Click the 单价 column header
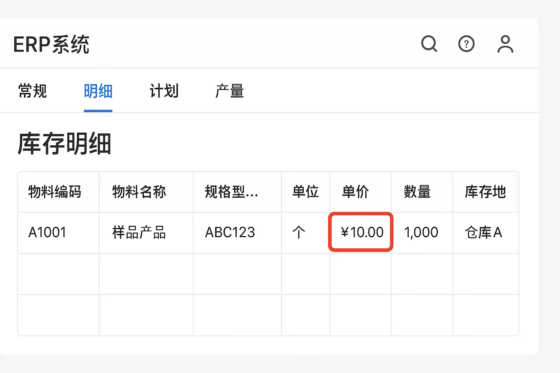 (355, 192)
